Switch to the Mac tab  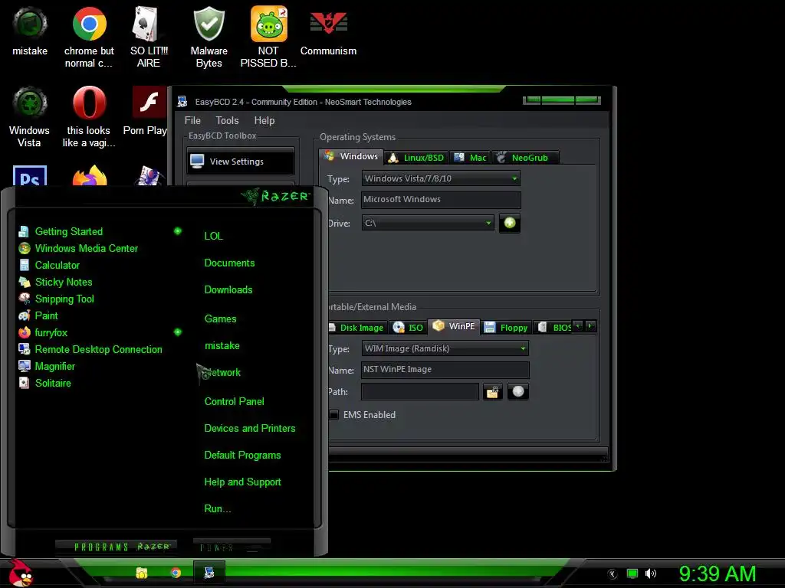[470, 158]
